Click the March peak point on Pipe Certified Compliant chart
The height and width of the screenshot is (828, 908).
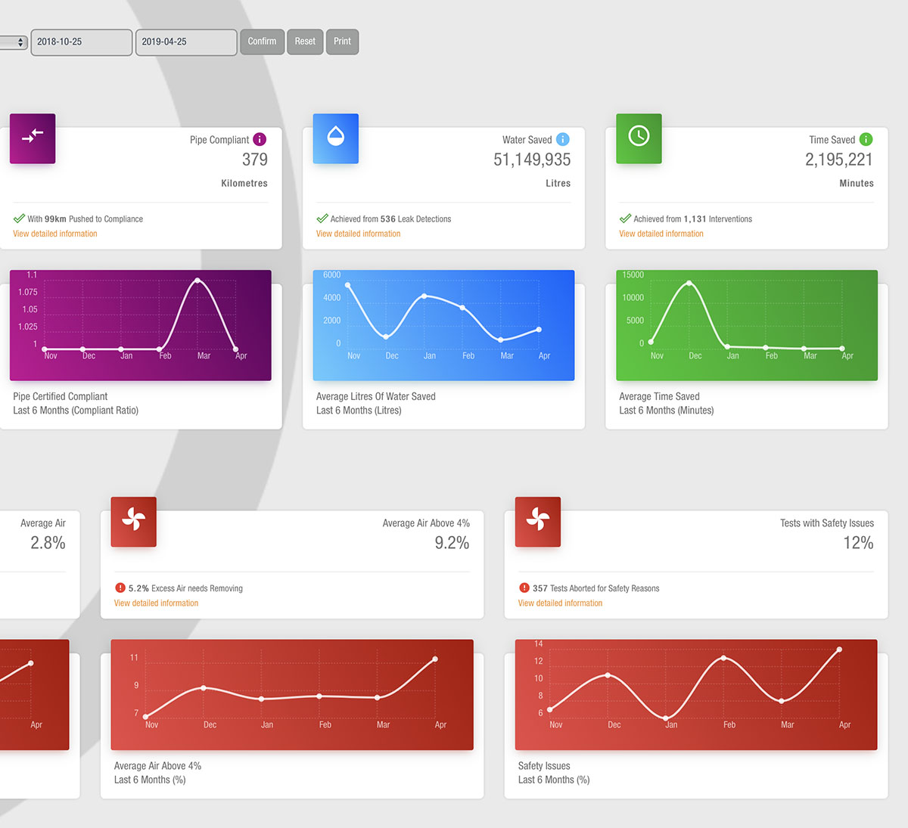click(x=197, y=280)
